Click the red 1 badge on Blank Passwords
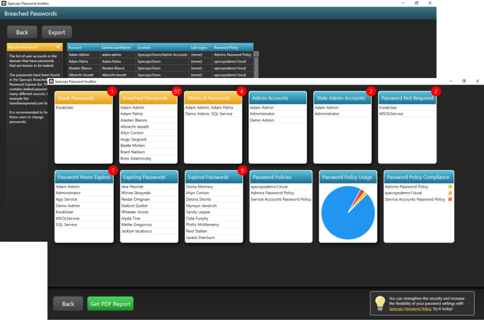The image size is (484, 320). click(112, 91)
